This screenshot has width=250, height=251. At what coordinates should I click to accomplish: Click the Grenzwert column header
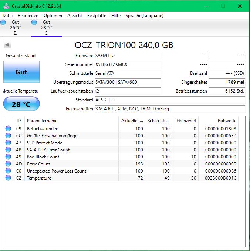coord(185,121)
